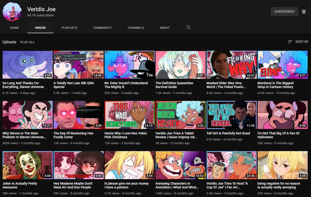Open The Day Of Reckoning thumbnail
This screenshot has height=197, width=311.
(x=79, y=115)
